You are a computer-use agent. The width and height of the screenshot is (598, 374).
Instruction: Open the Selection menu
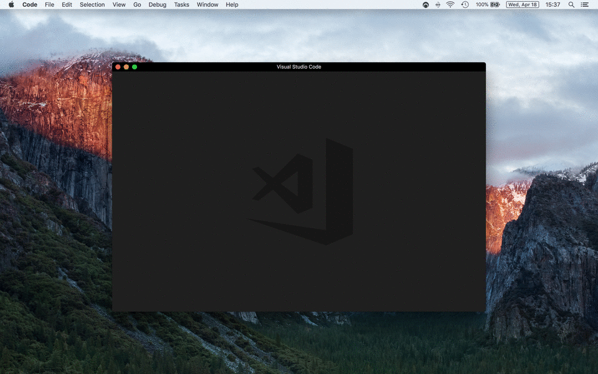pyautogui.click(x=92, y=4)
